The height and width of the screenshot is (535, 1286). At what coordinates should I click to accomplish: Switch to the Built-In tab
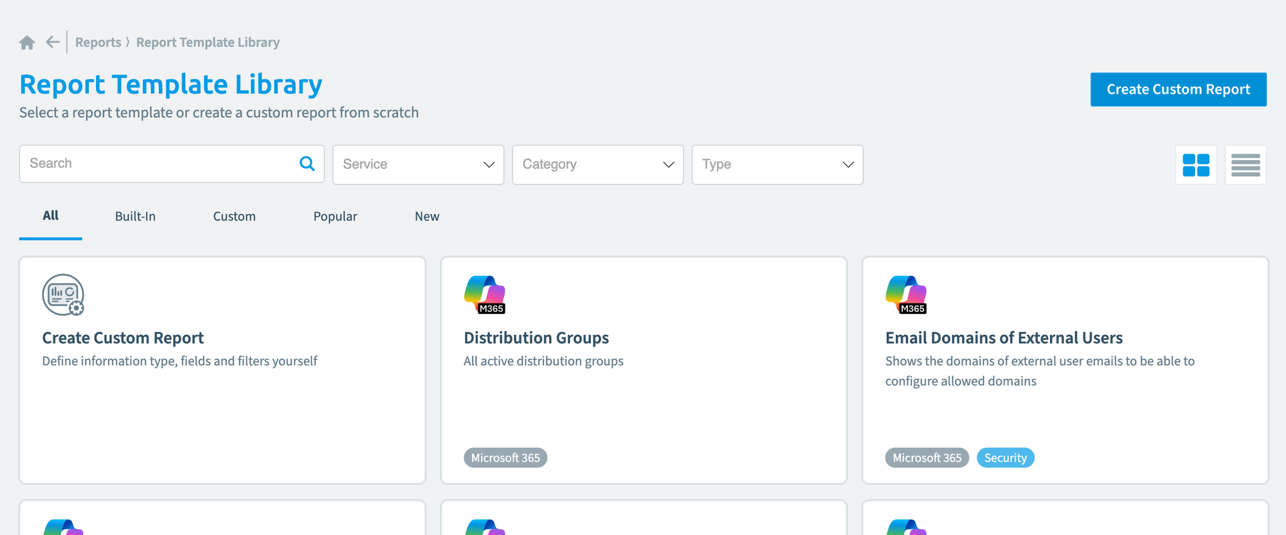[x=135, y=217]
